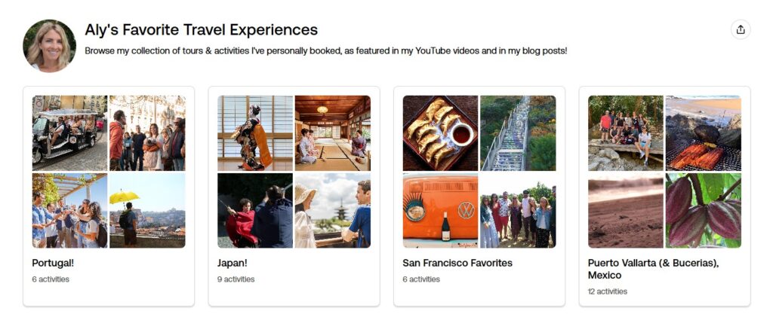Click the grilled fish photo in Puerto Vallarta

703,133
